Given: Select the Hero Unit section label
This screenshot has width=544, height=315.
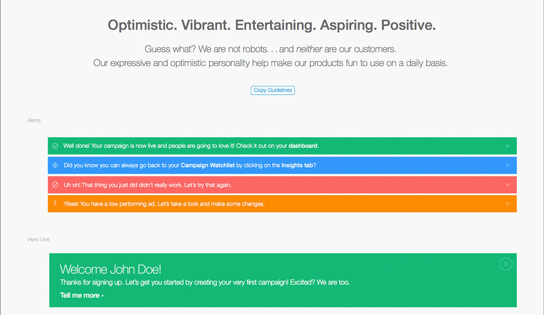Looking at the screenshot, I should pyautogui.click(x=39, y=239).
